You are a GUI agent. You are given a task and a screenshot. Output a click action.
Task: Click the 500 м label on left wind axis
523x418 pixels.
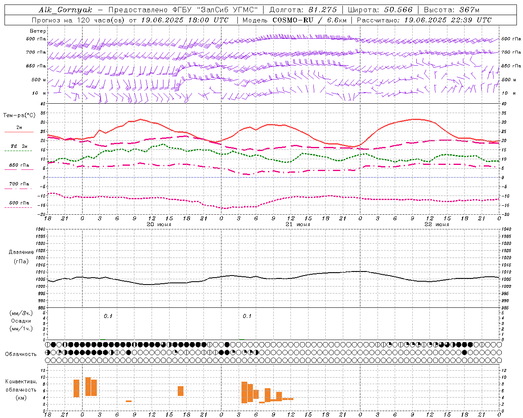tap(39, 80)
